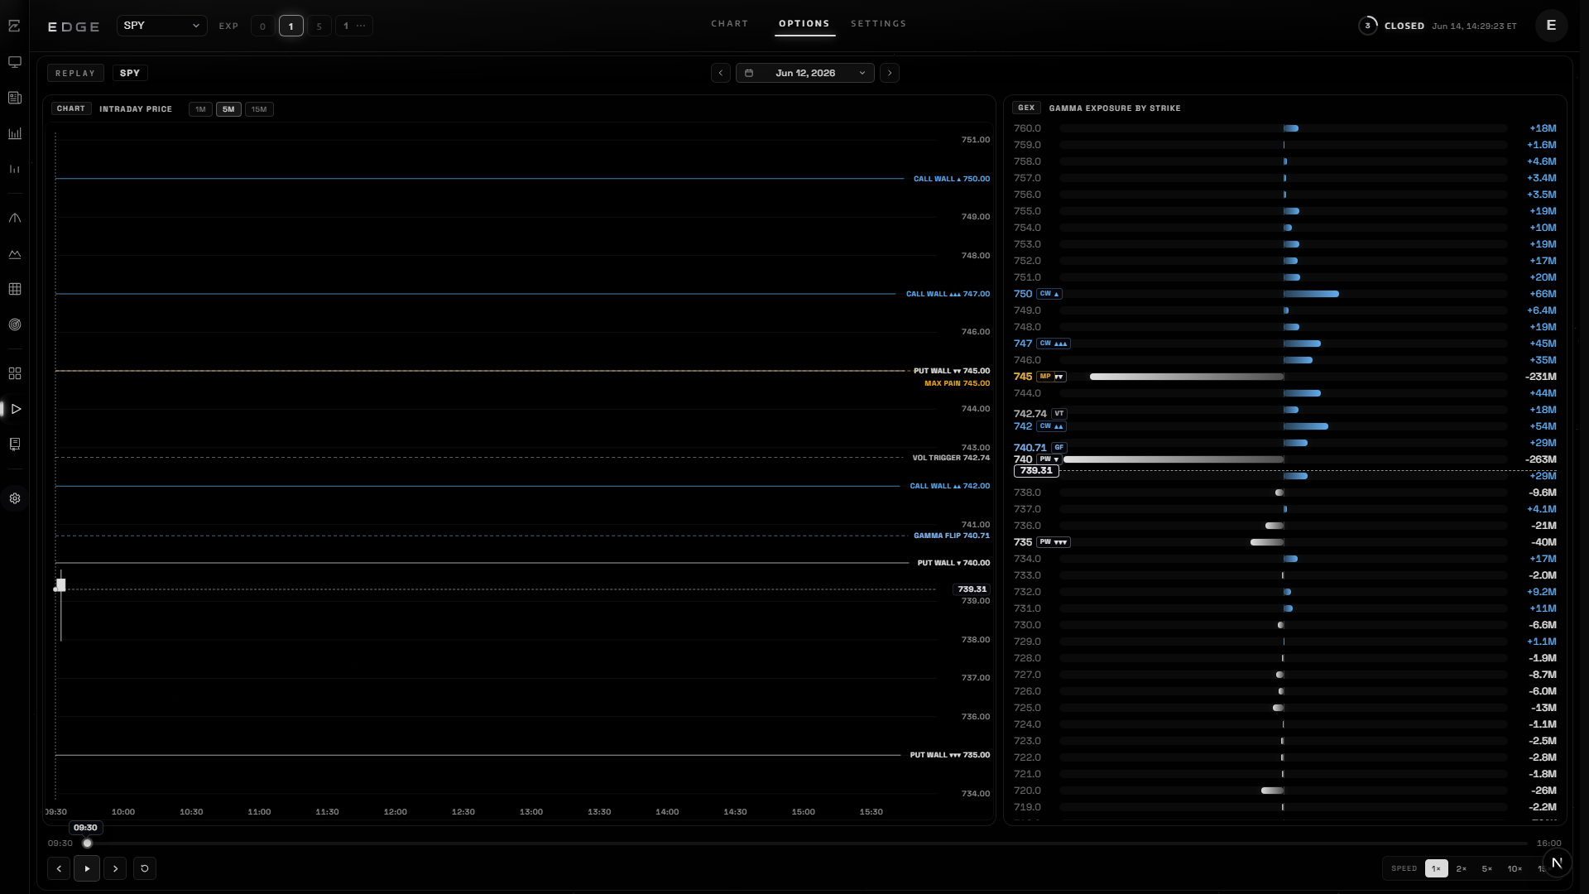The width and height of the screenshot is (1589, 894).
Task: Switch to the SETTINGS tab
Action: pos(878,24)
